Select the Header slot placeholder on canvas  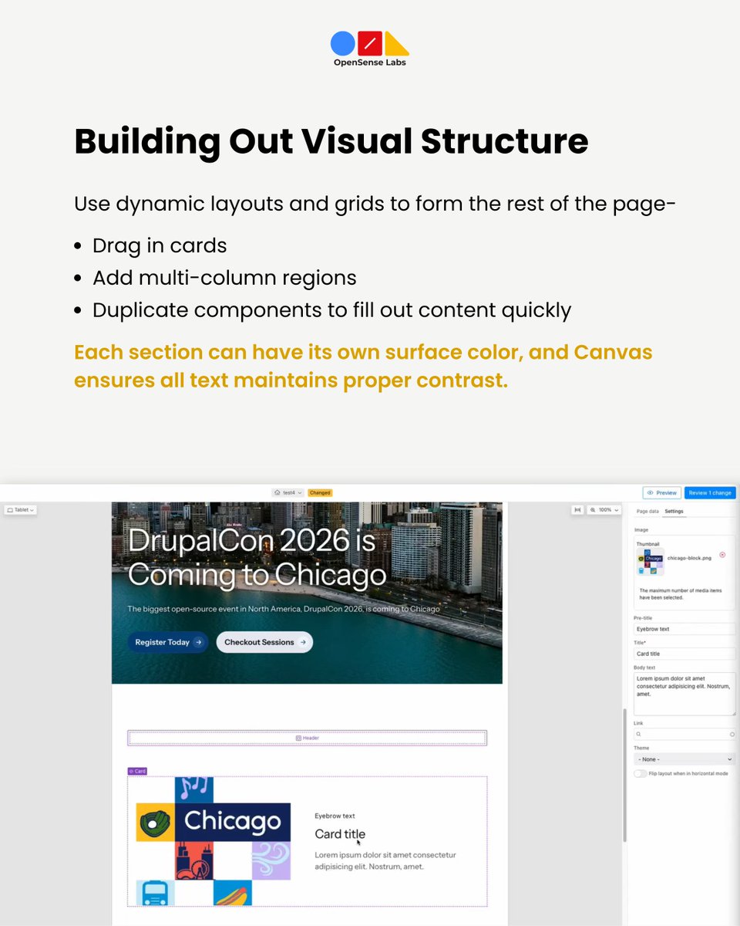tap(307, 738)
